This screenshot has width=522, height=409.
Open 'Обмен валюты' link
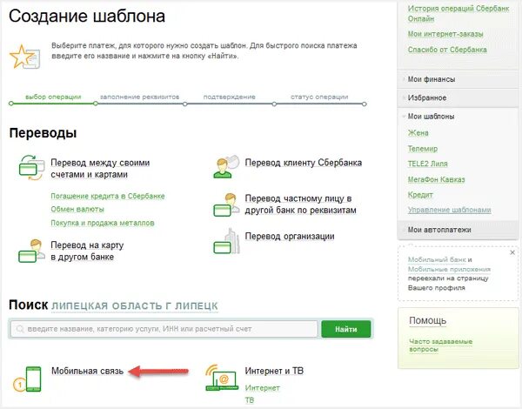tap(77, 209)
